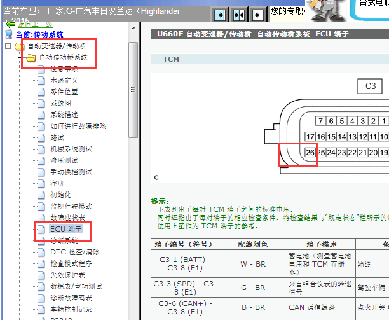Click the expand-right panel arrow icon

pos(220,15)
